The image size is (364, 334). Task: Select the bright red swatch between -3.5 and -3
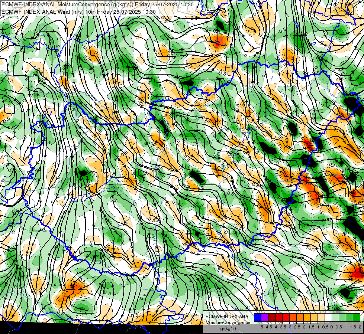coord(286,318)
